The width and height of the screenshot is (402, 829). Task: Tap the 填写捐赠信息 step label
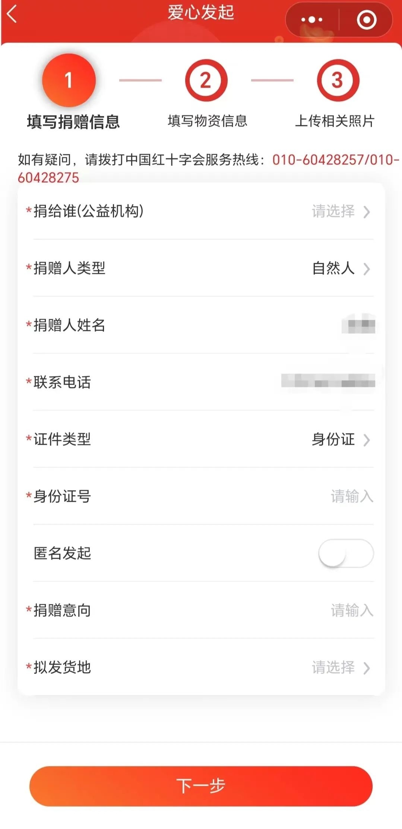click(x=73, y=122)
